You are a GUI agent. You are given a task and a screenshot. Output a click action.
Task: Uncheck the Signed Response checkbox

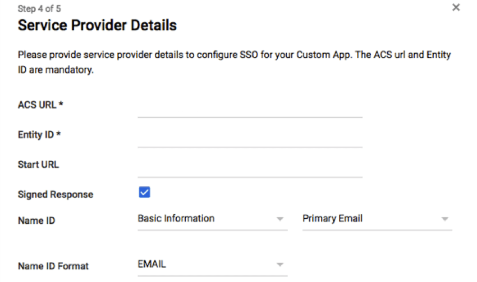point(144,192)
